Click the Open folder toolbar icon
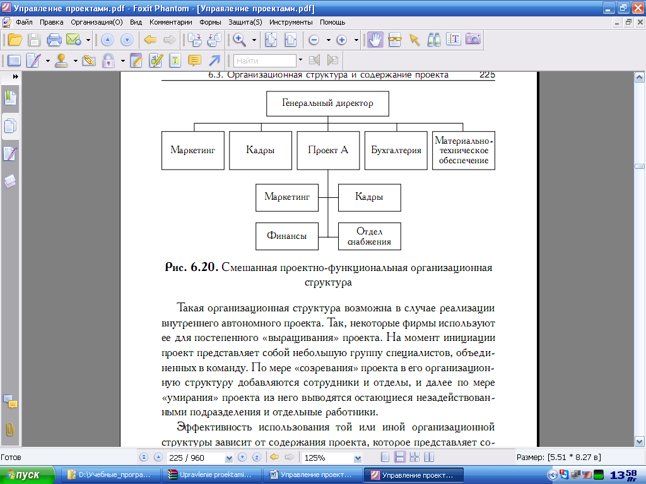The image size is (646, 484). (15, 40)
